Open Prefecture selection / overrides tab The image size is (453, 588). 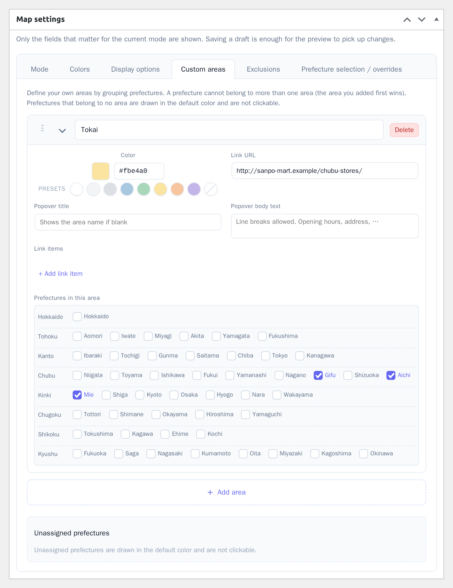[351, 69]
